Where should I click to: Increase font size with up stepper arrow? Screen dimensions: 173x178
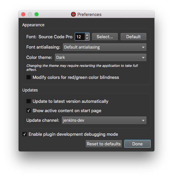pos(87,35)
